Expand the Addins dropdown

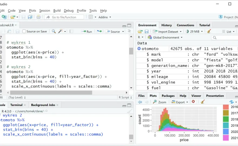point(105,17)
